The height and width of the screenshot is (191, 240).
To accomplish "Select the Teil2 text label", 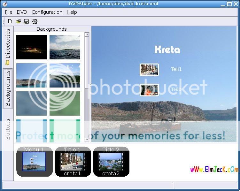I will pyautogui.click(x=176, y=89).
